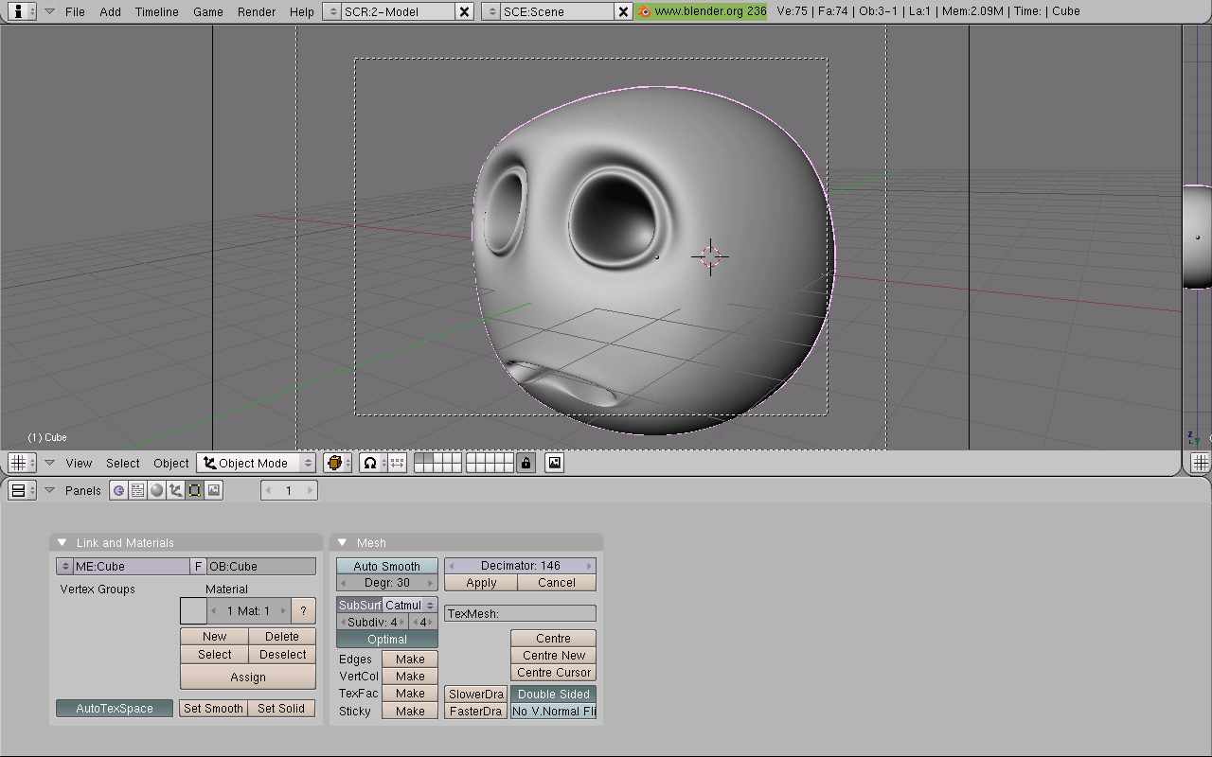Toggle Double Sided mesh option

(554, 695)
